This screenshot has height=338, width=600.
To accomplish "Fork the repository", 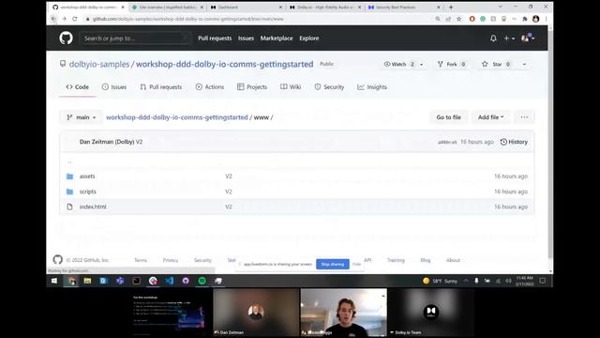I will pyautogui.click(x=452, y=64).
